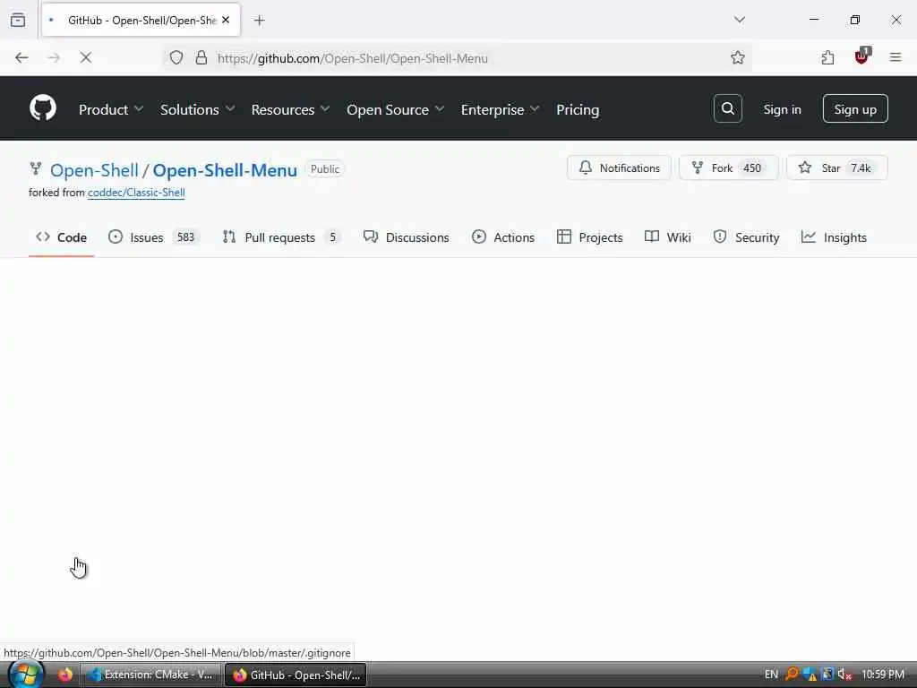
Task: Expand the Enterprise menu
Action: (x=500, y=109)
